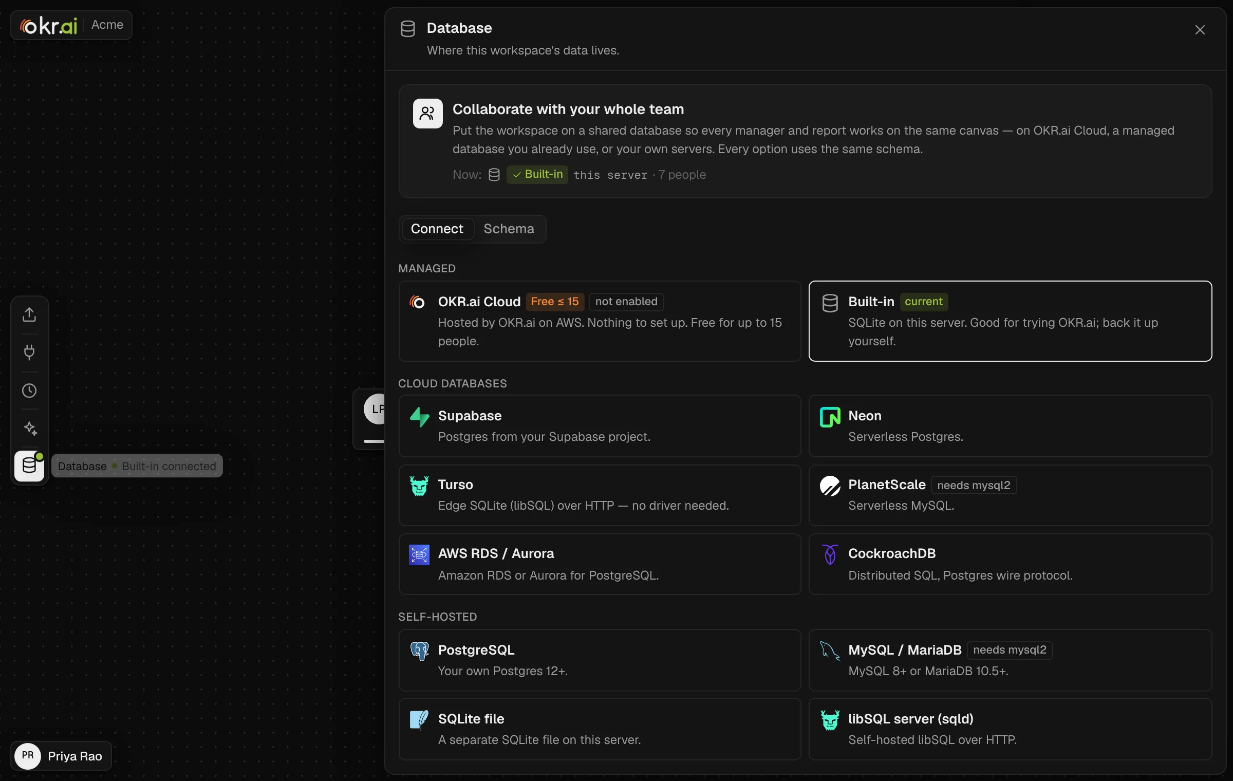This screenshot has width=1233, height=781.
Task: Open the AI sparkles icon in left toolbar
Action: pyautogui.click(x=29, y=429)
